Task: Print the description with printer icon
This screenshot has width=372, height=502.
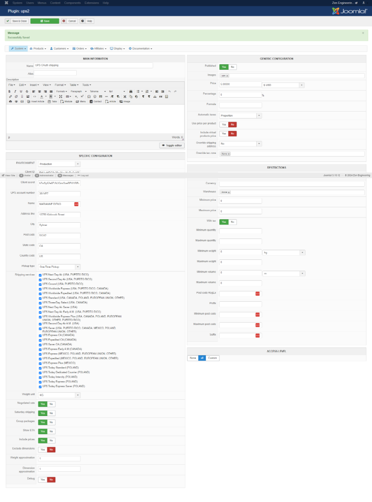Action: pos(10,101)
